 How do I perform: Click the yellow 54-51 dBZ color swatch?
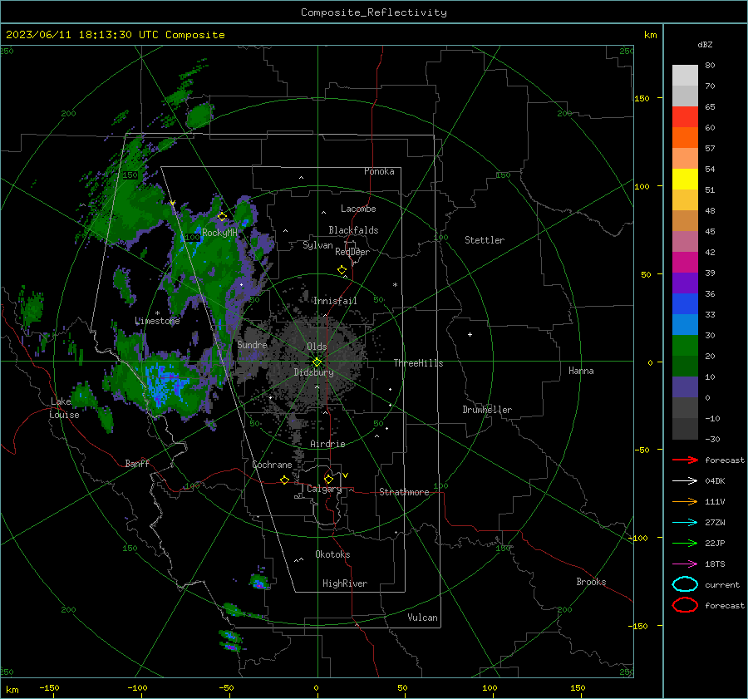point(685,179)
